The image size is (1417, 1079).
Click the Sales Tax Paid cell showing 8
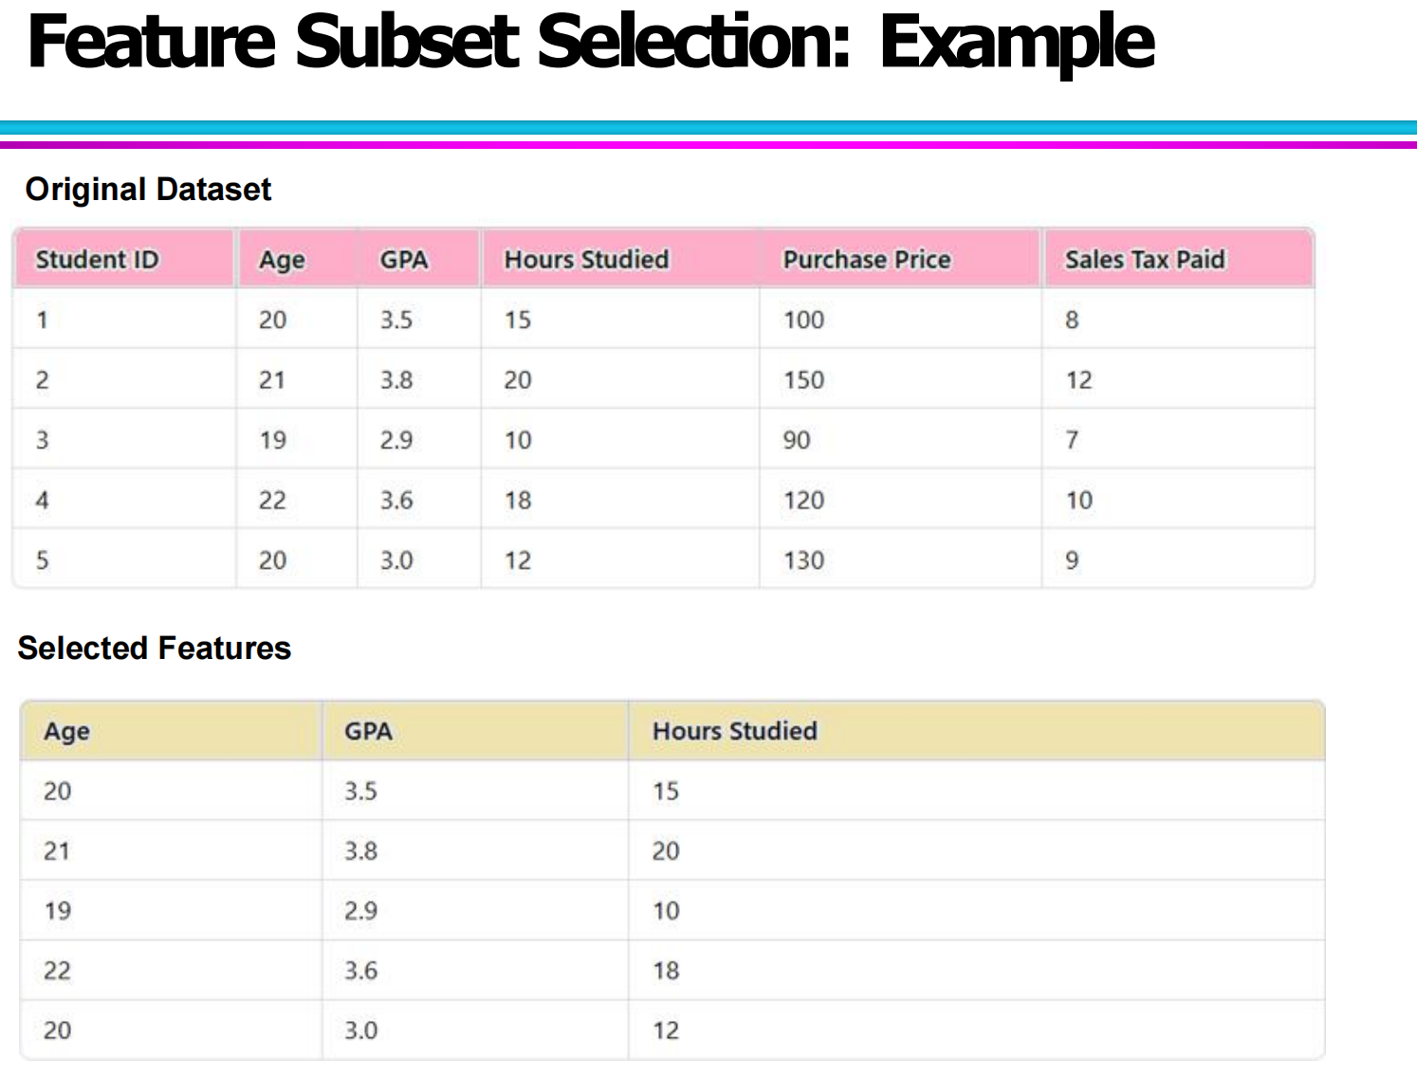pyautogui.click(x=1072, y=320)
